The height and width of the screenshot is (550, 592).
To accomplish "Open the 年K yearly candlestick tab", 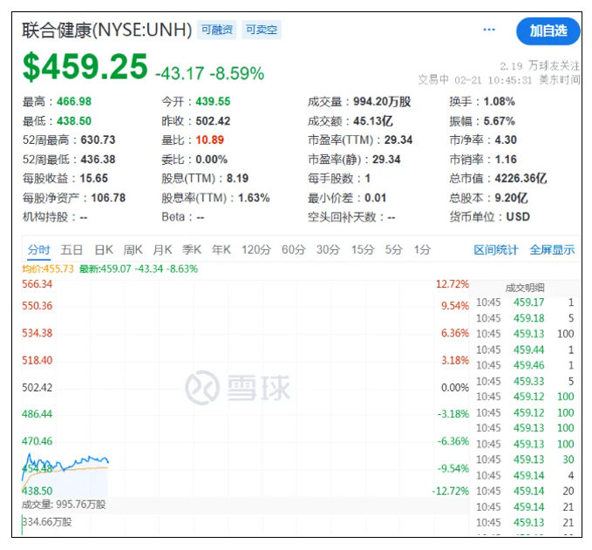I will (x=221, y=250).
